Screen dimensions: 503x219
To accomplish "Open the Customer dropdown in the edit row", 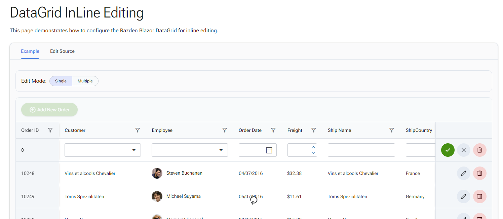I will [134, 150].
